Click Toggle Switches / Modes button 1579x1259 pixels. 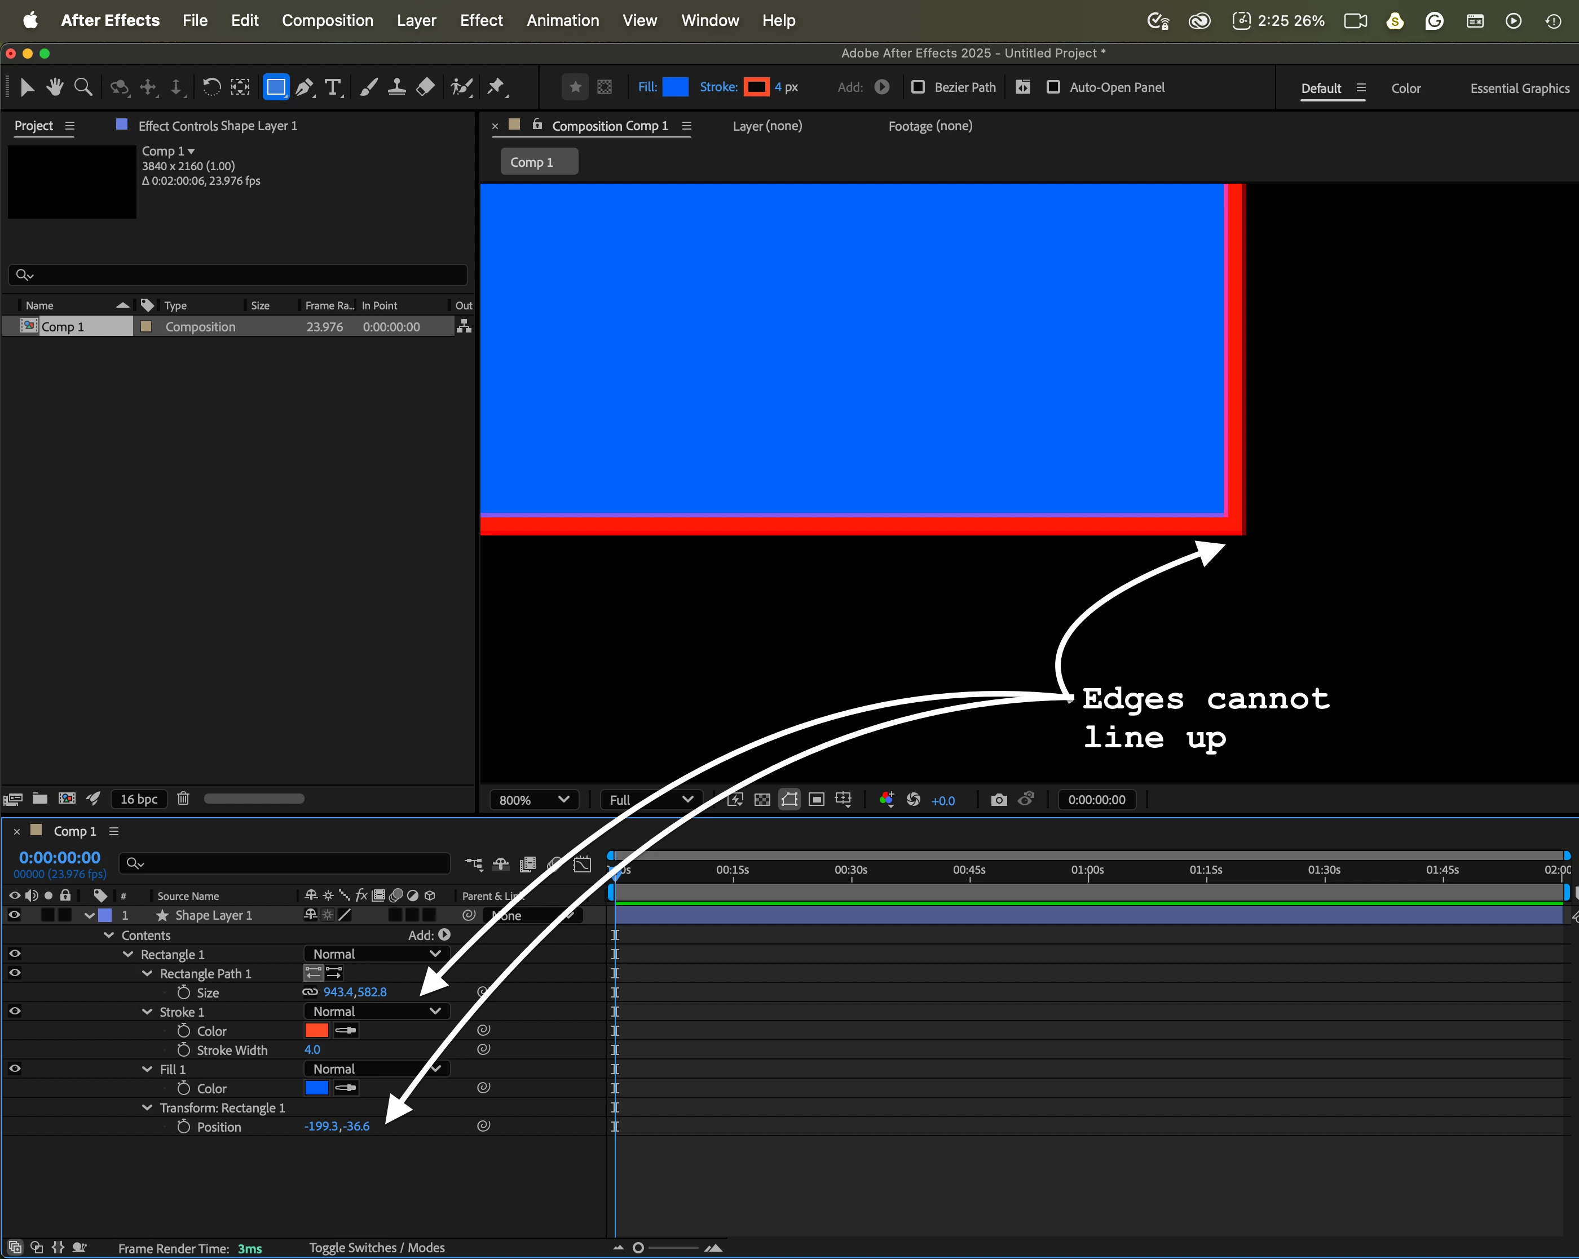click(377, 1248)
